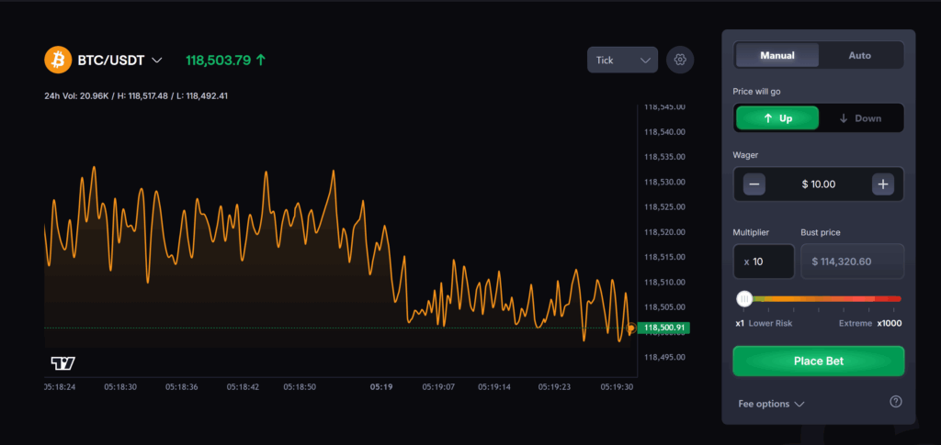Decrease wager with minus button
The image size is (941, 445).
point(754,184)
